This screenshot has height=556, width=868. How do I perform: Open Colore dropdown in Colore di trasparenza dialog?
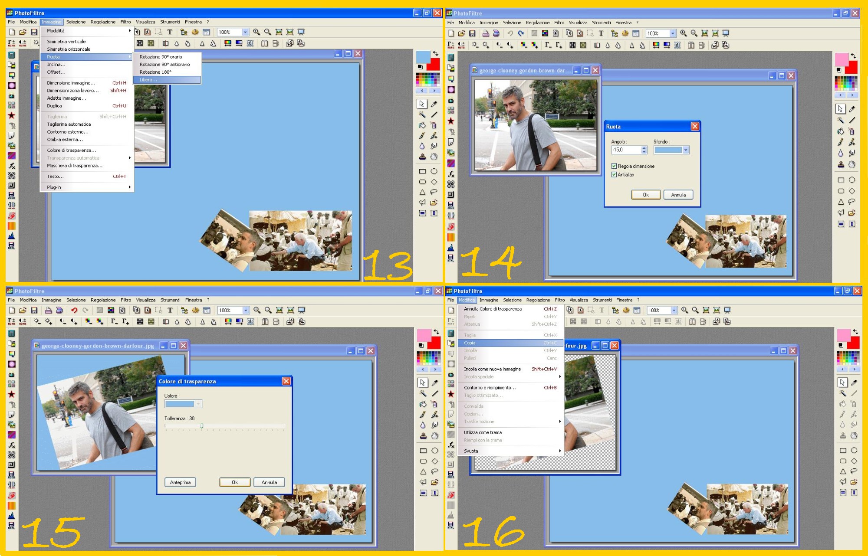click(198, 404)
